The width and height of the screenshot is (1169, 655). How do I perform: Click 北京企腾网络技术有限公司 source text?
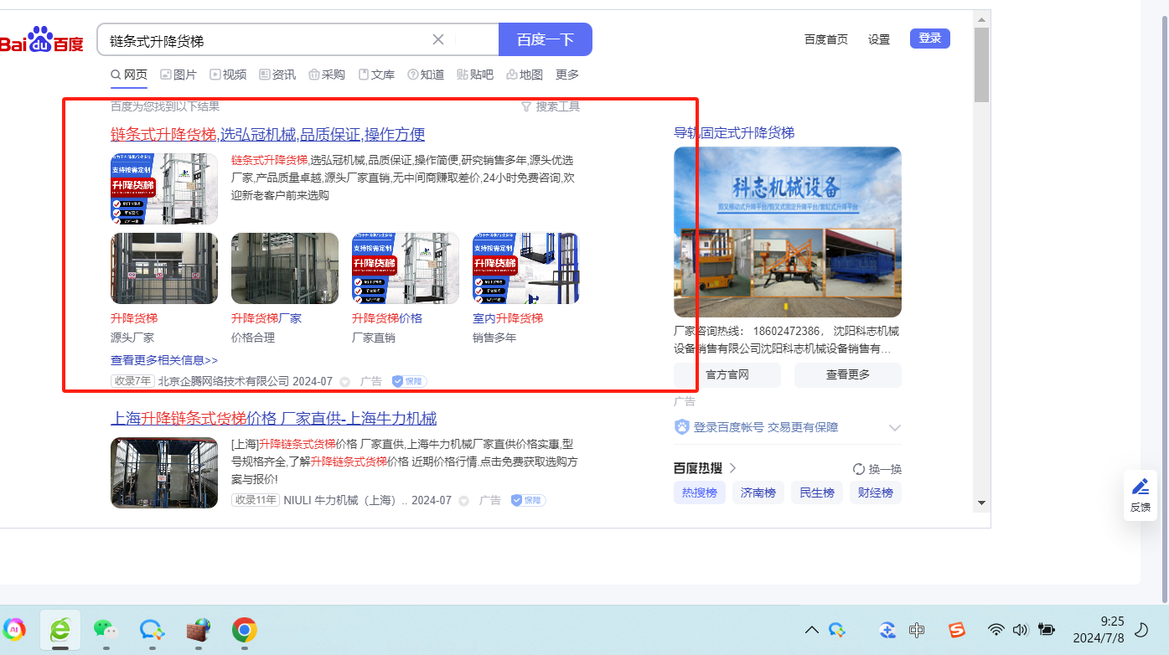pyautogui.click(x=224, y=381)
